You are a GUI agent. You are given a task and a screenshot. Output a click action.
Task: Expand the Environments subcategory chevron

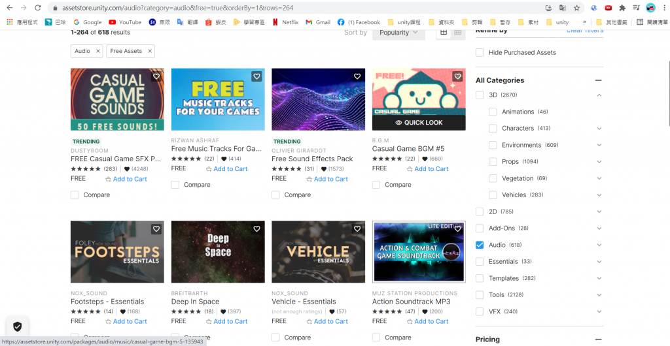point(599,145)
